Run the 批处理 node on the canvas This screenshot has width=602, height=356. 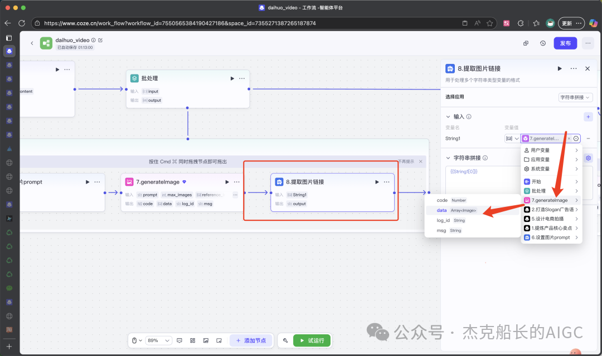[x=232, y=78]
